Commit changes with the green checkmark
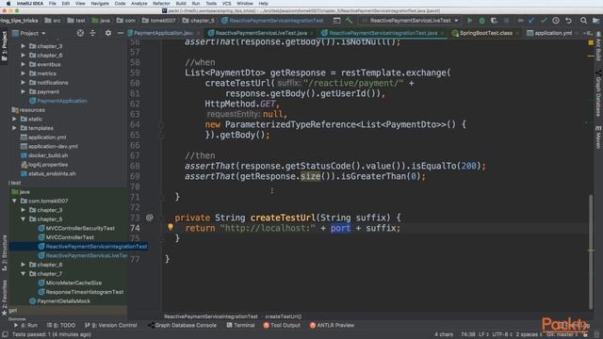 (544, 21)
